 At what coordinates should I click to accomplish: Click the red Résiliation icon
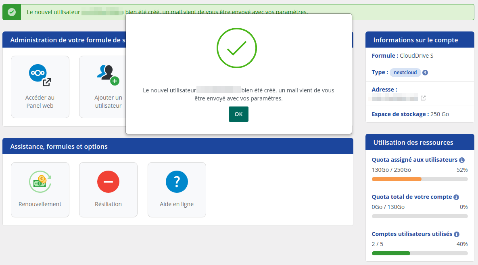pyautogui.click(x=108, y=182)
